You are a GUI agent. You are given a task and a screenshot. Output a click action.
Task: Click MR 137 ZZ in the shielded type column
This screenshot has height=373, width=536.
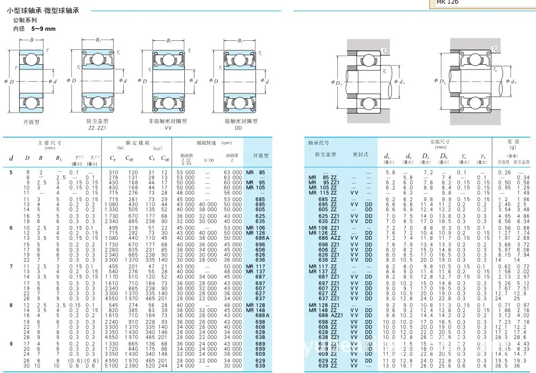tap(322, 272)
